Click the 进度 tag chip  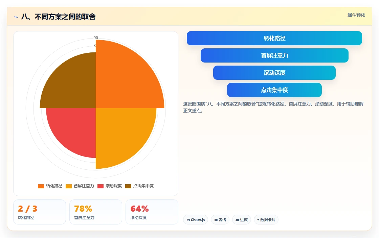(242, 220)
